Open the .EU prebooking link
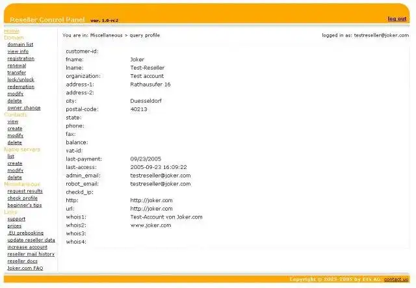 (x=25, y=233)
